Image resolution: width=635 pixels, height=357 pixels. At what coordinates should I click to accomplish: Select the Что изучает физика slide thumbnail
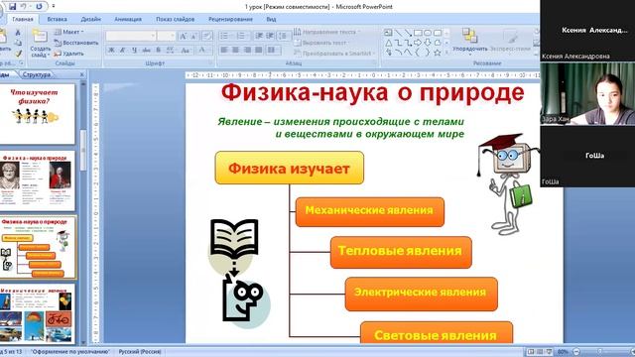click(37, 114)
